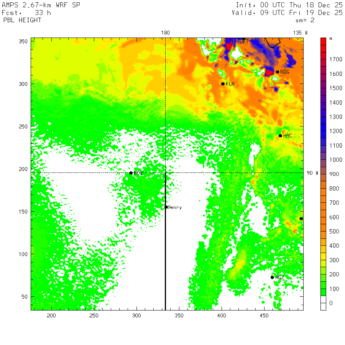The height and width of the screenshot is (345, 345).
Task: Click the '135 W' longitude label
Action: [300, 33]
